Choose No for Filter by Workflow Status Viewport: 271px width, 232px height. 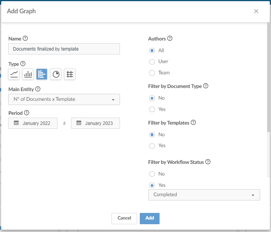tap(152, 174)
